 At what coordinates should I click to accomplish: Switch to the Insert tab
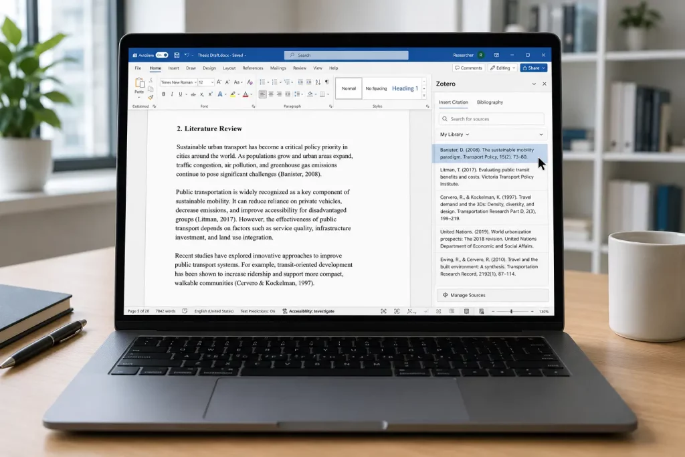point(173,68)
